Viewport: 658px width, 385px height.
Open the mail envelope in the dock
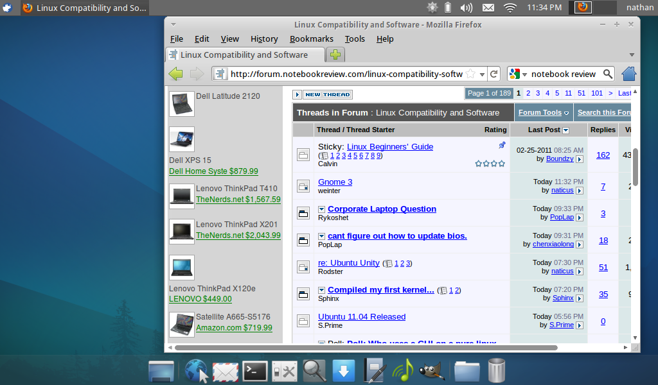[225, 372]
